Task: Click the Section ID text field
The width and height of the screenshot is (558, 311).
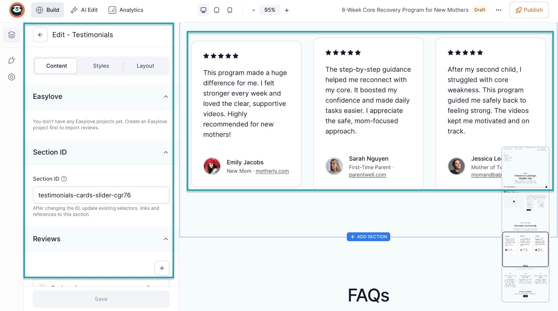Action: click(x=101, y=195)
